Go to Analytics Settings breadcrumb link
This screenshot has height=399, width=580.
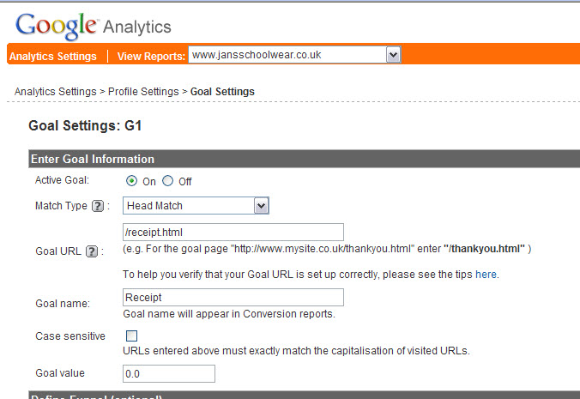pos(55,91)
